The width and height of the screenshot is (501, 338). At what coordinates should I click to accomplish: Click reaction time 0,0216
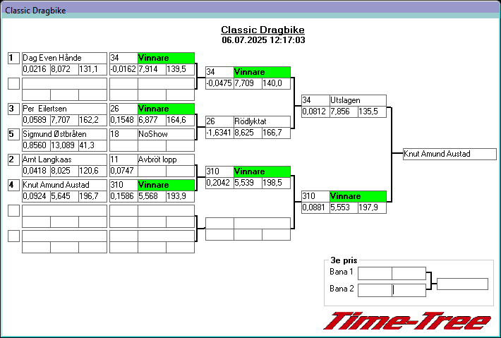[36, 70]
